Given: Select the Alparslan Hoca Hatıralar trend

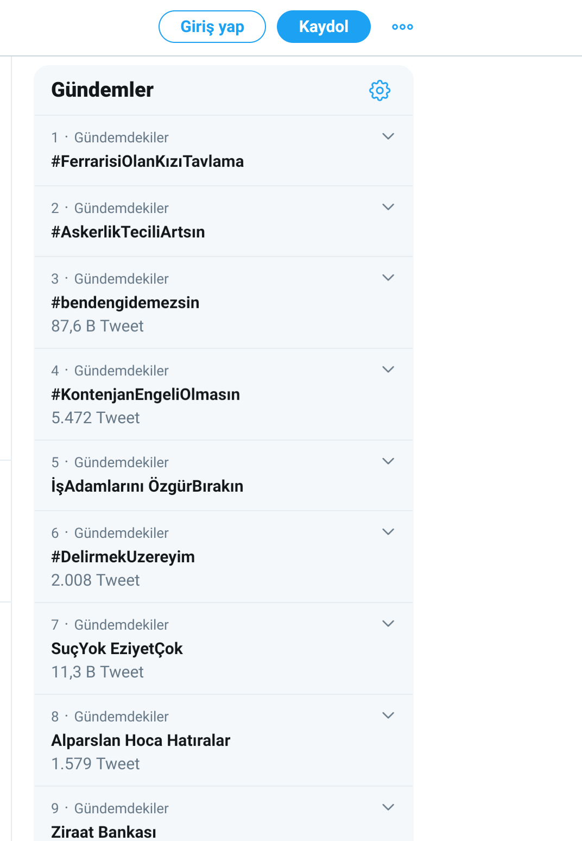Looking at the screenshot, I should pyautogui.click(x=141, y=740).
